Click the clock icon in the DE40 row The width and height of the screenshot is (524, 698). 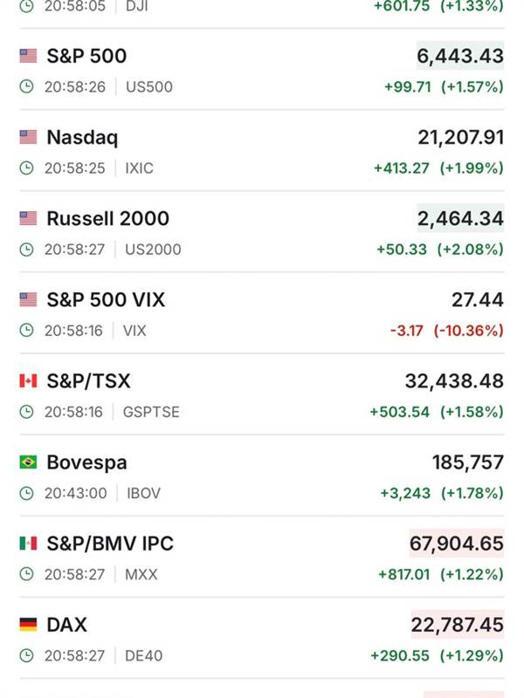26,655
